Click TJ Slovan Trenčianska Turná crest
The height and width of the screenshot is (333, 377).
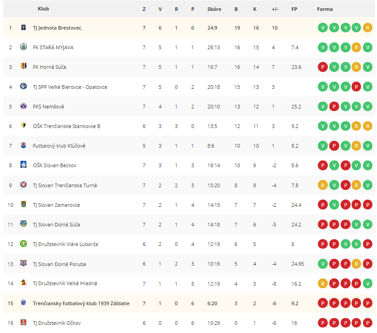[x=23, y=184]
